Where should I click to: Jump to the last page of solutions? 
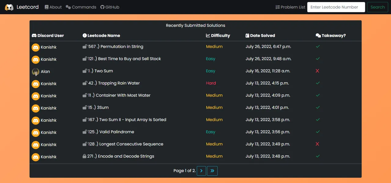212,171
